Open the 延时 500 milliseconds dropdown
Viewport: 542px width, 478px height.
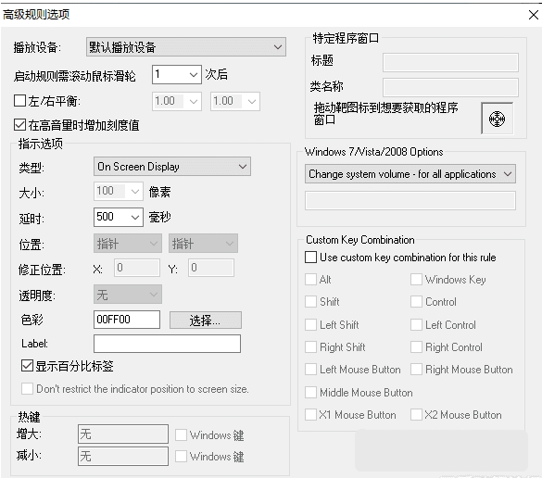click(x=119, y=217)
